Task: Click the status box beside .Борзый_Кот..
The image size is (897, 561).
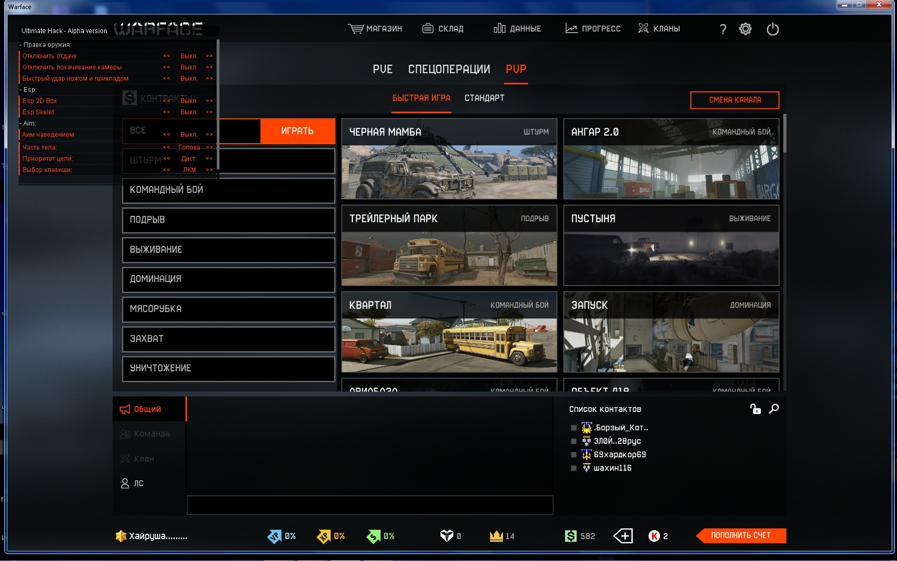Action: tap(573, 428)
